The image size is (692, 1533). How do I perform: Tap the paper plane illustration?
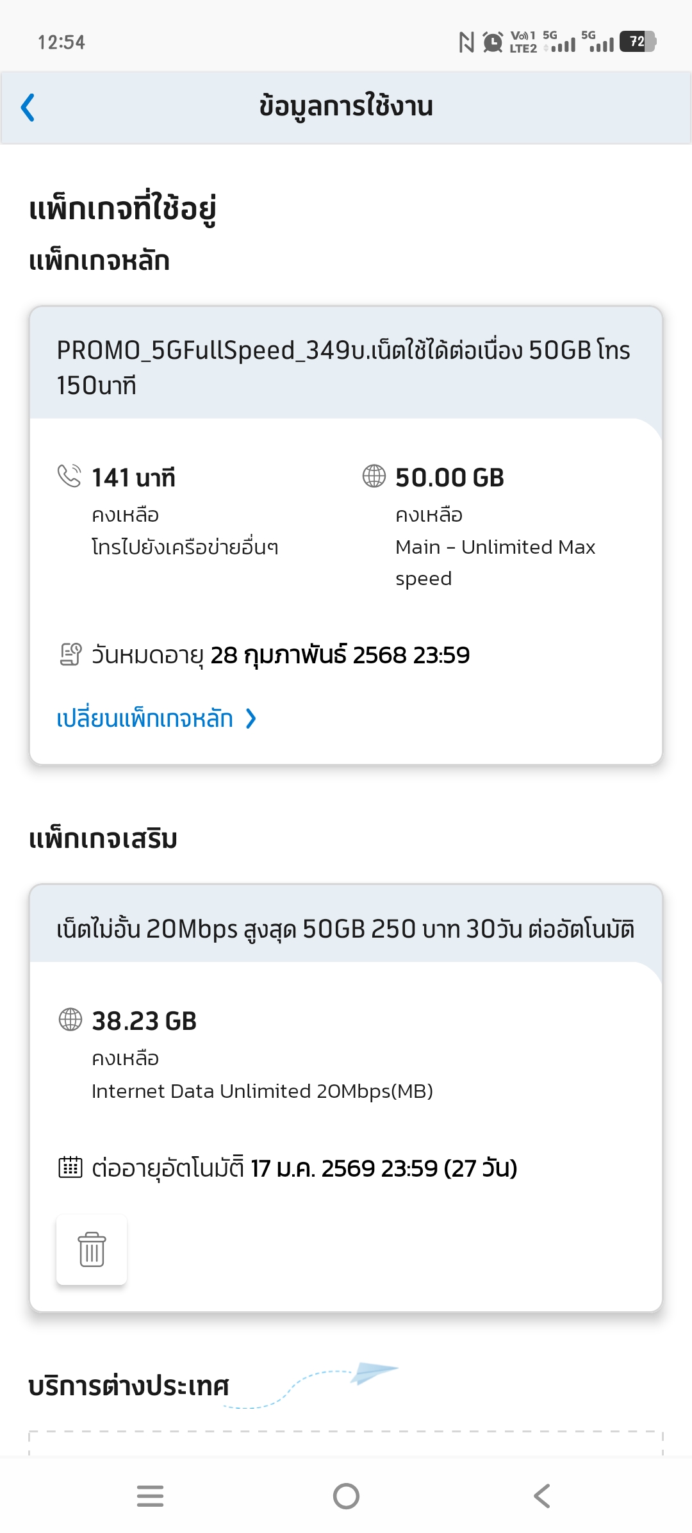(374, 1372)
